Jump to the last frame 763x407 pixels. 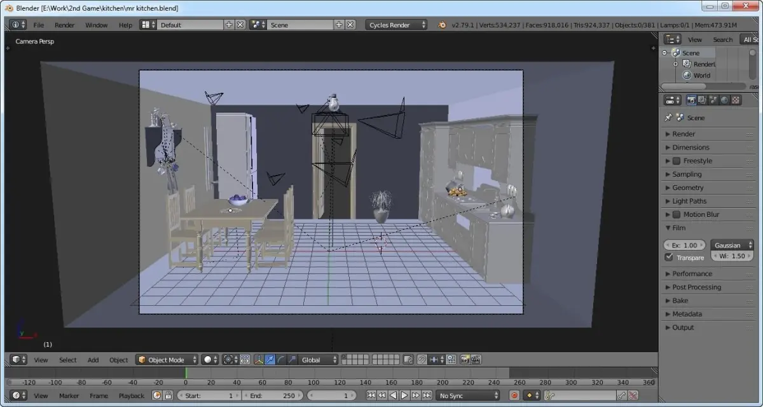tap(427, 396)
